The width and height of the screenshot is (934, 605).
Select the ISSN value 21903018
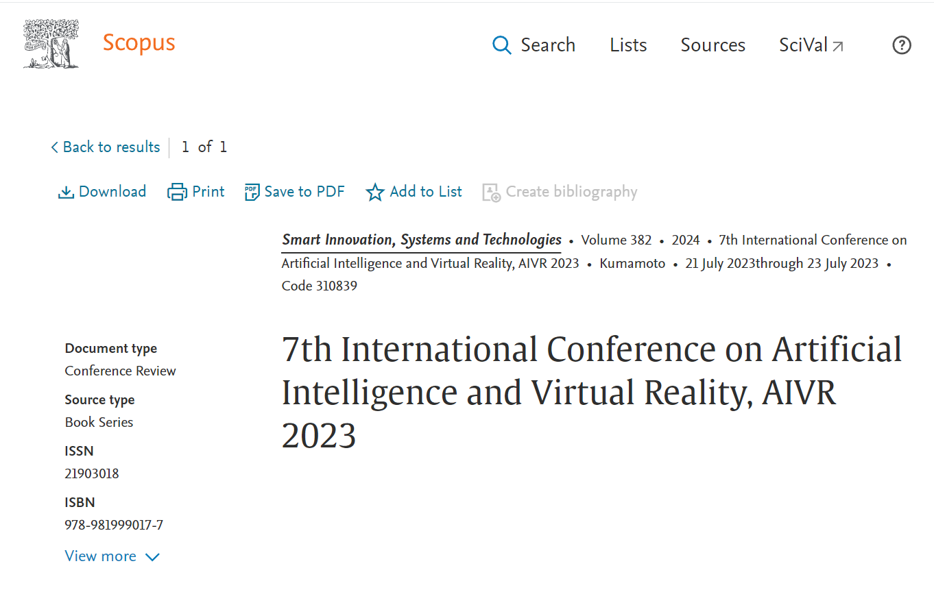tap(92, 474)
